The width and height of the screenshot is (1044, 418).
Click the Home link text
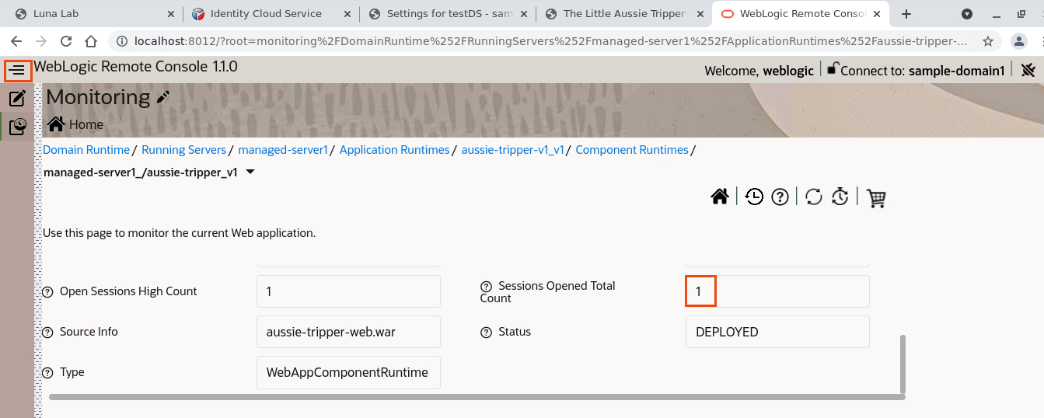[x=86, y=124]
